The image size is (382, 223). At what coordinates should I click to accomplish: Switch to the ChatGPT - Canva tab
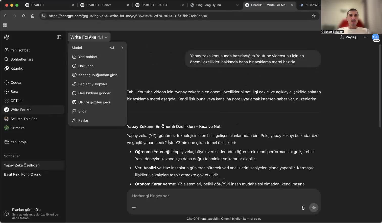(105, 5)
